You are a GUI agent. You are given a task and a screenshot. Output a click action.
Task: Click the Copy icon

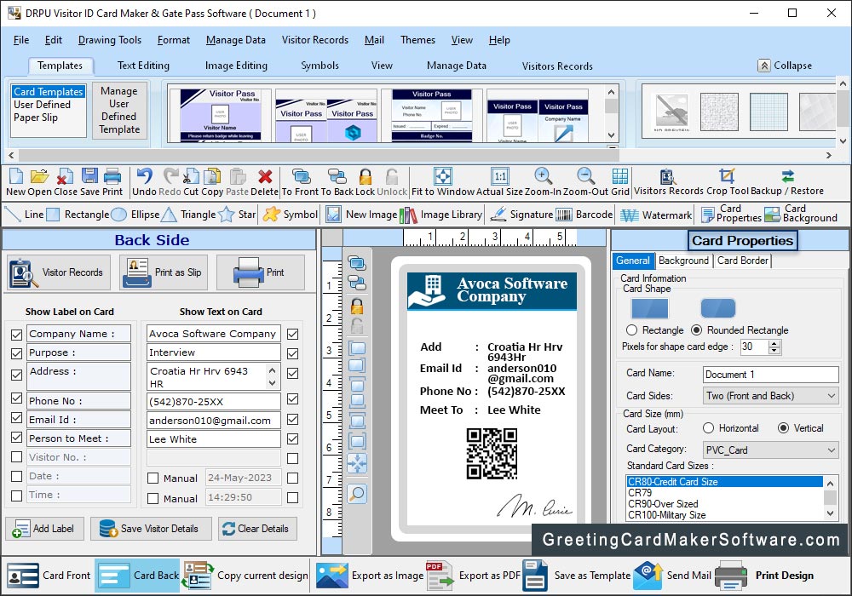pyautogui.click(x=212, y=176)
